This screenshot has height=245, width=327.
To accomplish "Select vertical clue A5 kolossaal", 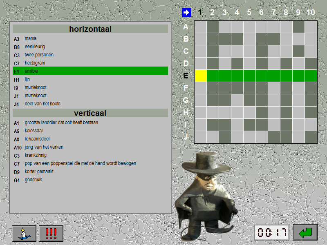I will pos(90,131).
